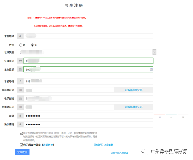Click into the 考生姓名 input field
Viewport: 193px width, 160px height.
[88, 36]
